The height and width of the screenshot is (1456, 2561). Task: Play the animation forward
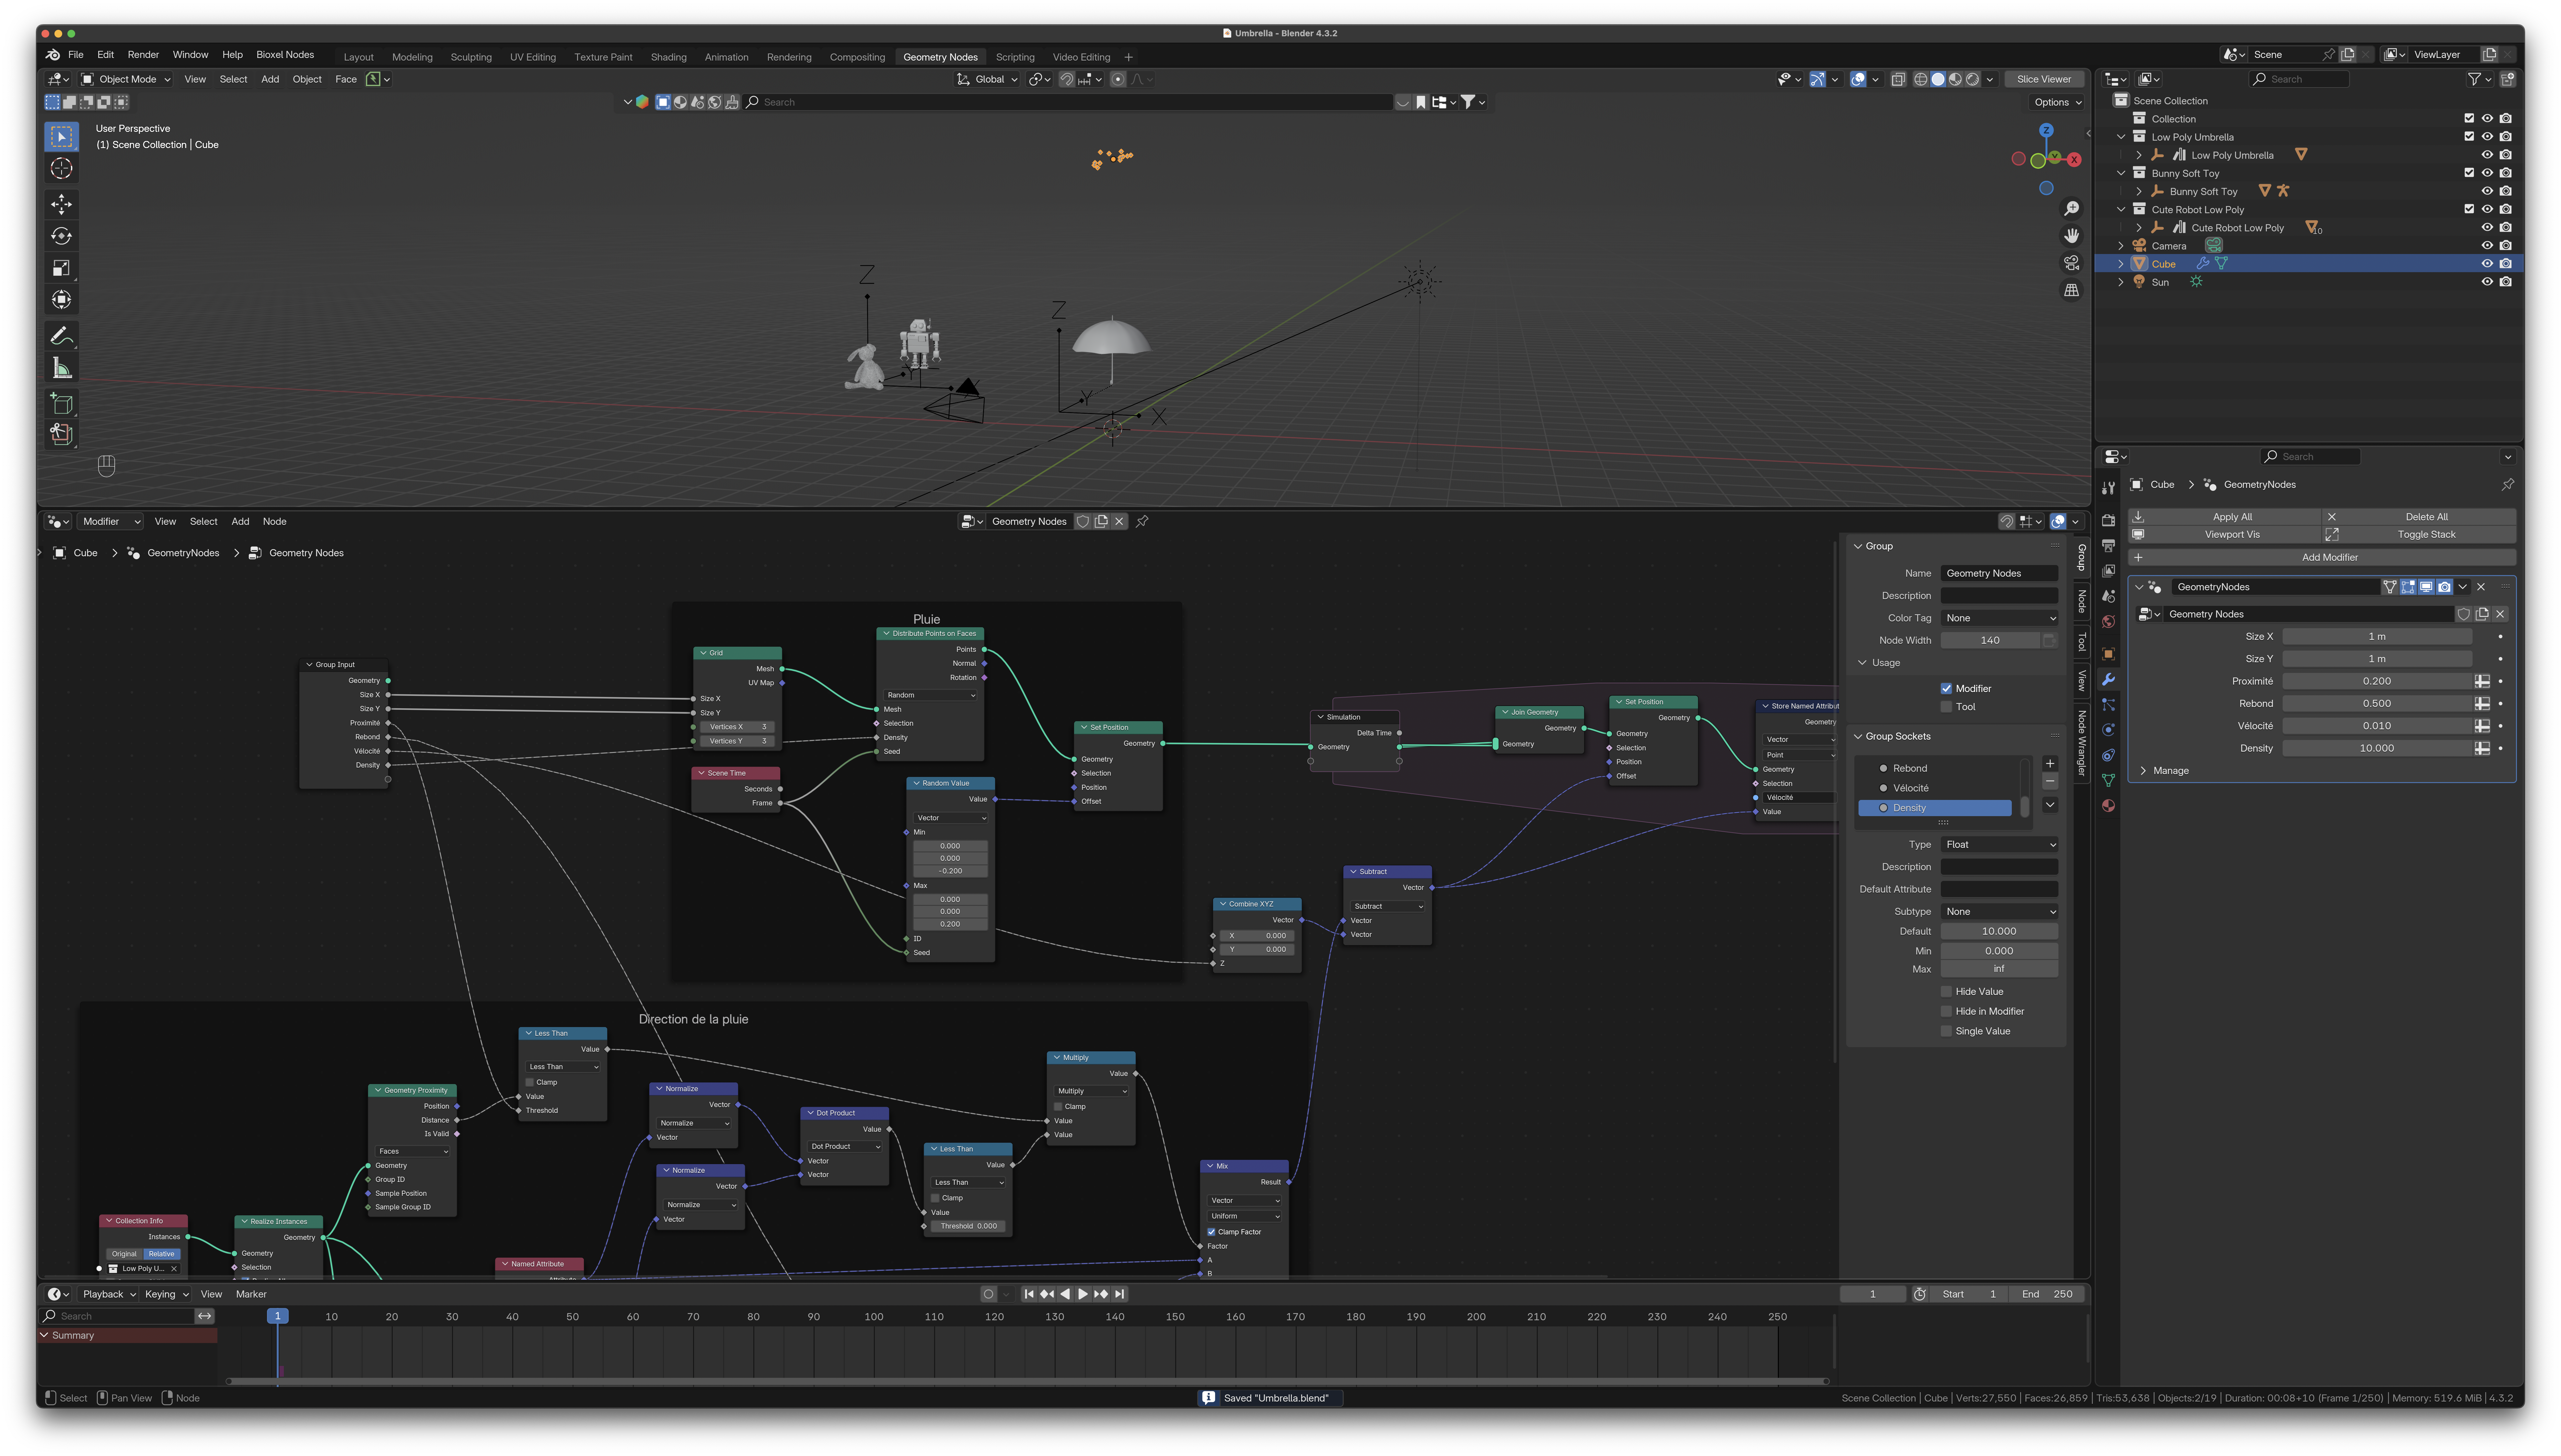tap(1083, 1294)
